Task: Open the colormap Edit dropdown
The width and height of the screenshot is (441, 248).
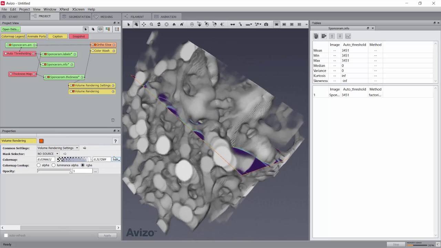Action: (116, 159)
